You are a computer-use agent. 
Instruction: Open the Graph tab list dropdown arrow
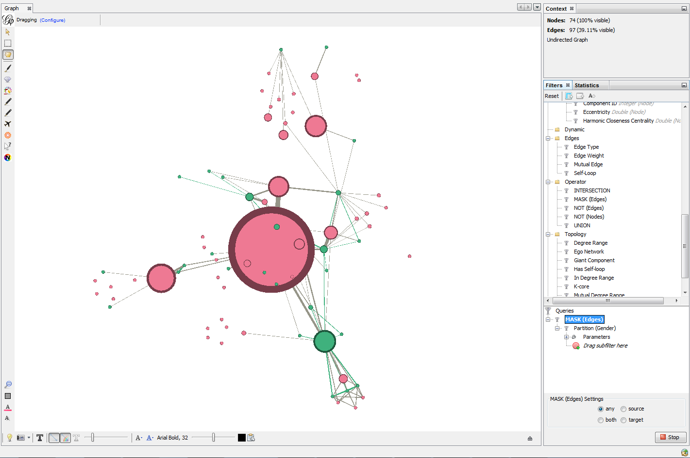(x=537, y=7)
